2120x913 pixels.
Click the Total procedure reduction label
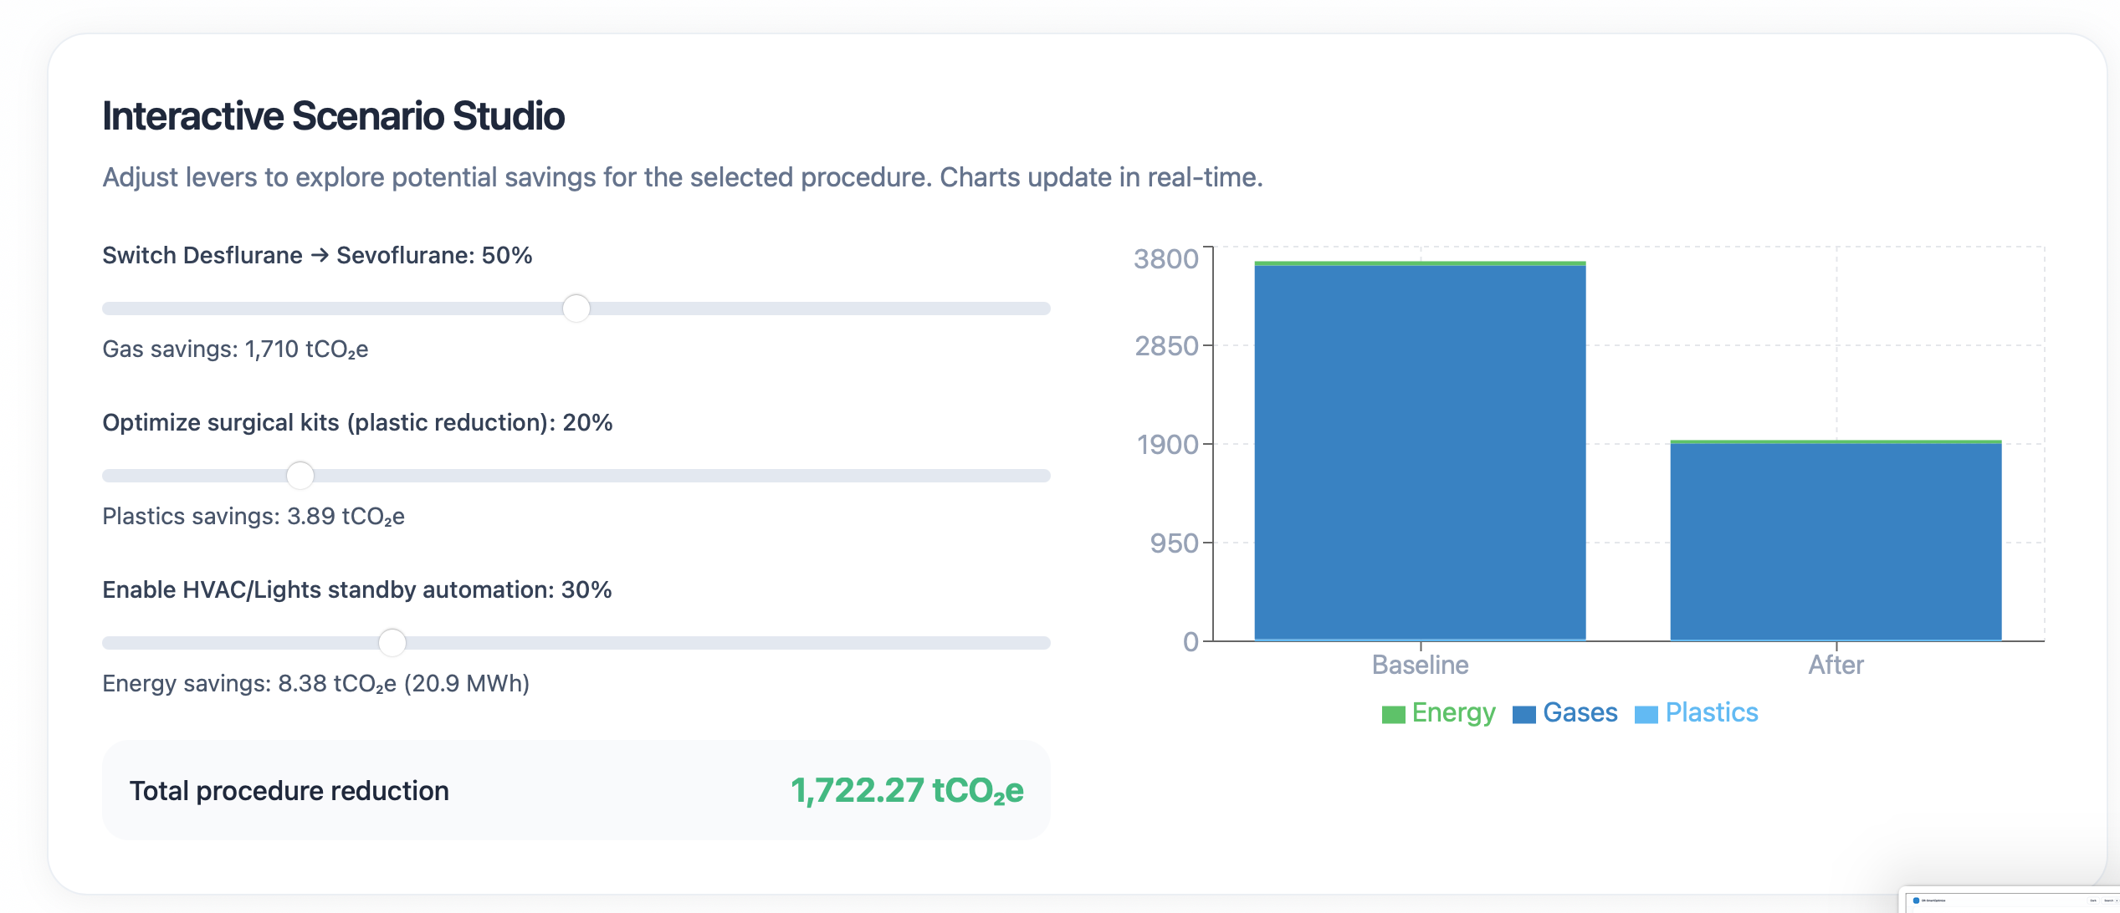(x=289, y=790)
